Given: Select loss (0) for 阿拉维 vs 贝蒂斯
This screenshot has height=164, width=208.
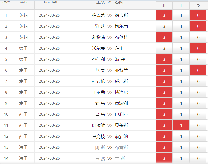Looking at the screenshot, I should (x=198, y=125).
